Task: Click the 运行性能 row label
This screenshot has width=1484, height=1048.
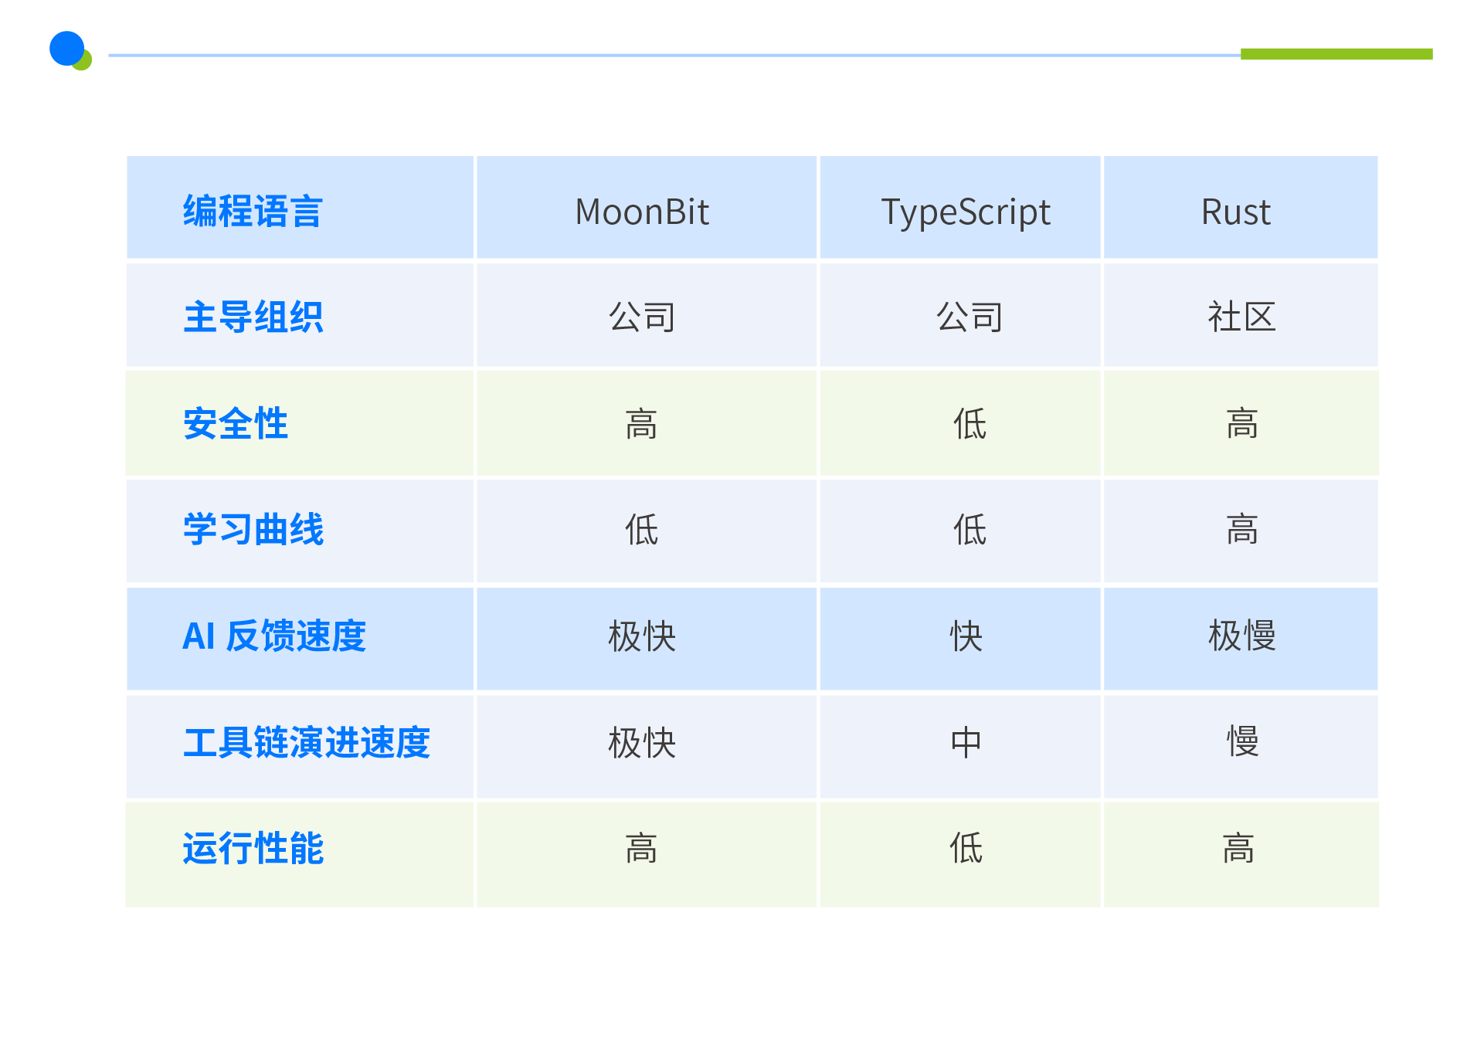Action: coord(253,849)
